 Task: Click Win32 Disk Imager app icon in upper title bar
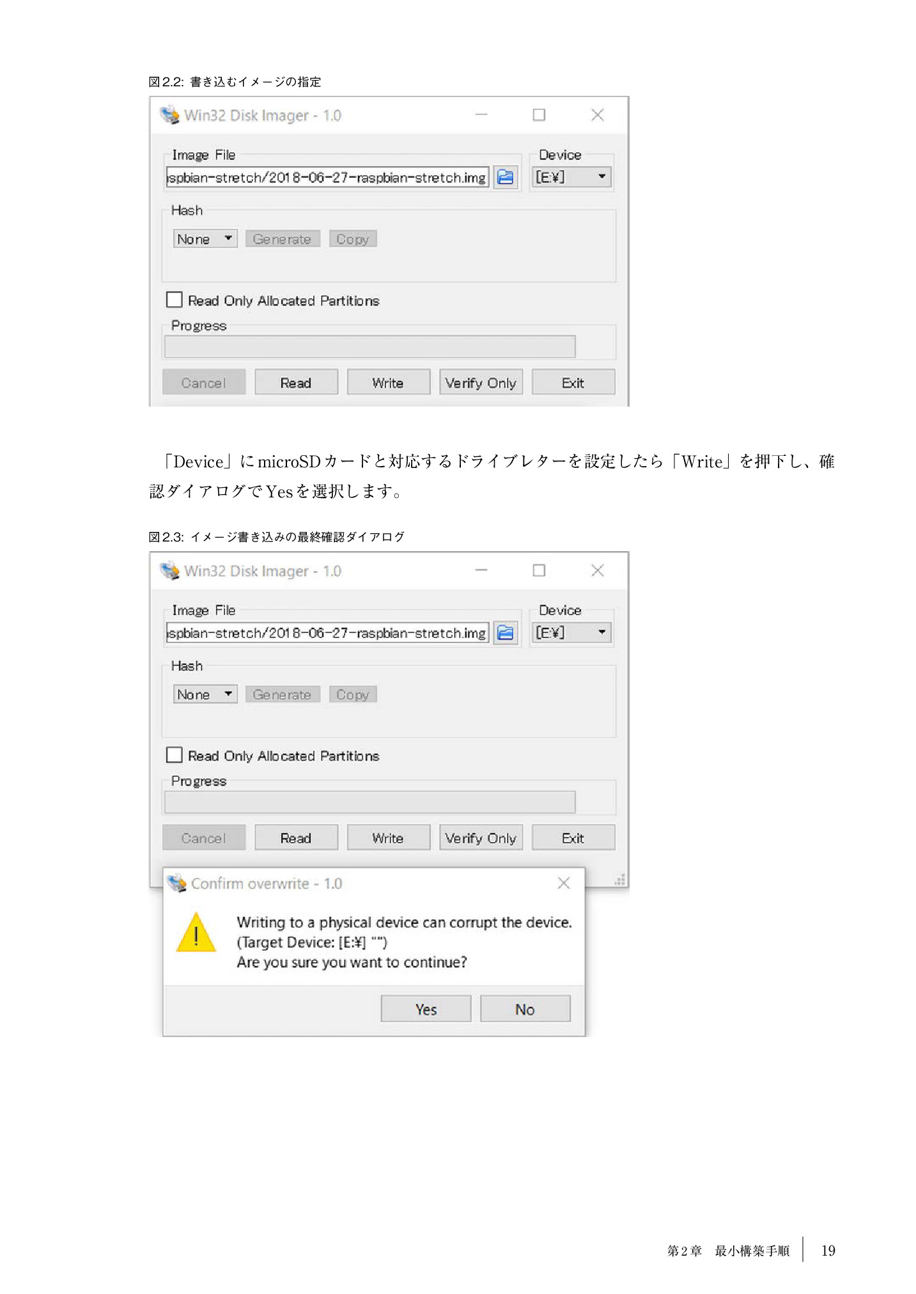tap(170, 115)
